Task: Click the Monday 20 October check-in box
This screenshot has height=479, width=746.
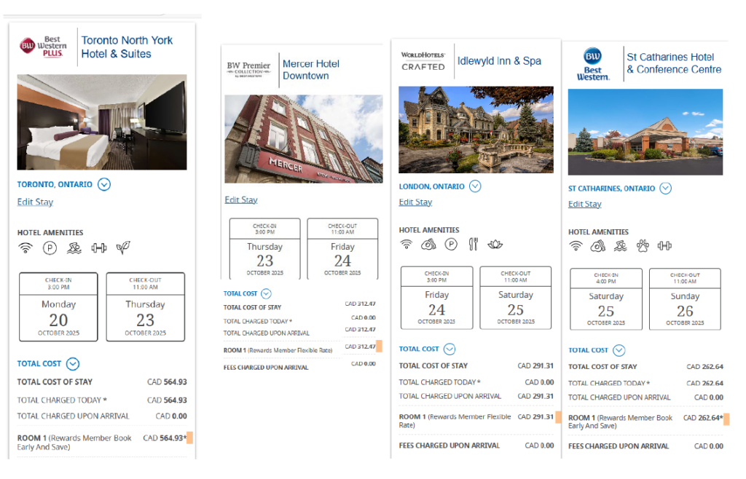Action: tap(58, 307)
